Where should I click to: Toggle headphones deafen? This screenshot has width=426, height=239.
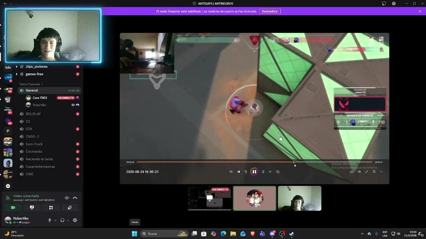coord(62,220)
